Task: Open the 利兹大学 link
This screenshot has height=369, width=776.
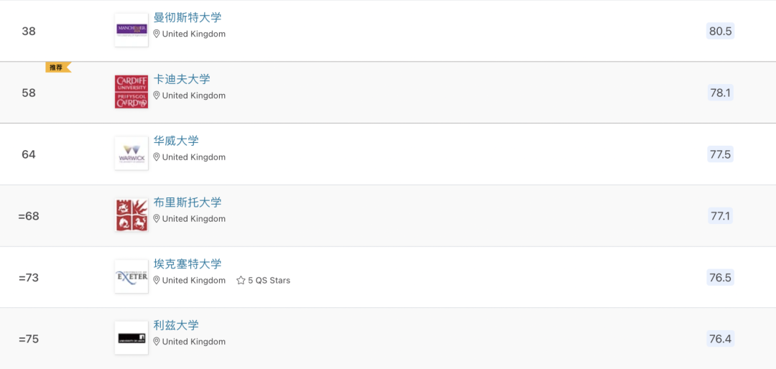Action: pyautogui.click(x=176, y=325)
